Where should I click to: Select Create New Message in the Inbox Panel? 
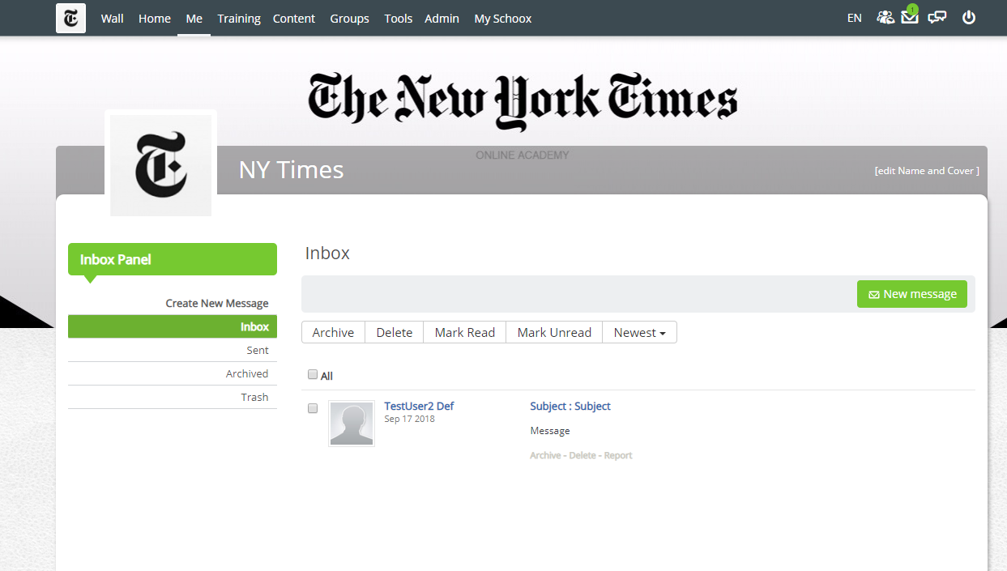tap(217, 303)
